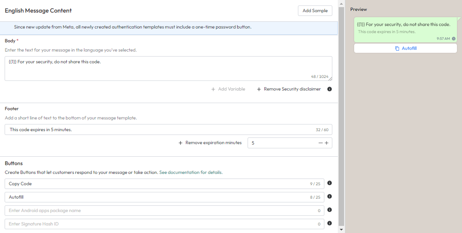
Task: Focus the Footer text field
Action: 159,129
